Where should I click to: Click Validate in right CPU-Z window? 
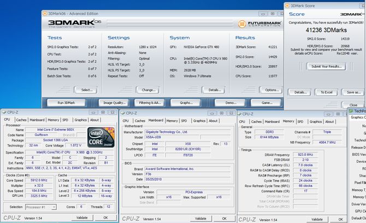[x=317, y=220]
